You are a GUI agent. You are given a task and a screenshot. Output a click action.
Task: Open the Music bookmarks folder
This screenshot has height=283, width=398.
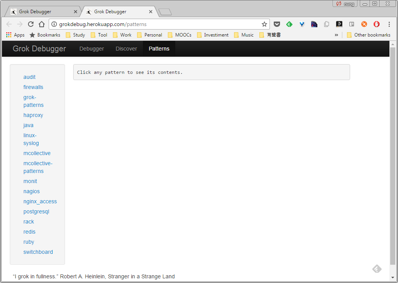pyautogui.click(x=244, y=35)
